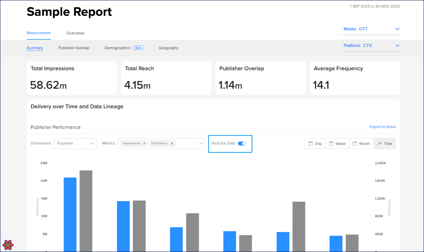This screenshot has width=424, height=252.
Task: Click the Delivery over Time and Data Lineage heading
Action: (x=77, y=106)
